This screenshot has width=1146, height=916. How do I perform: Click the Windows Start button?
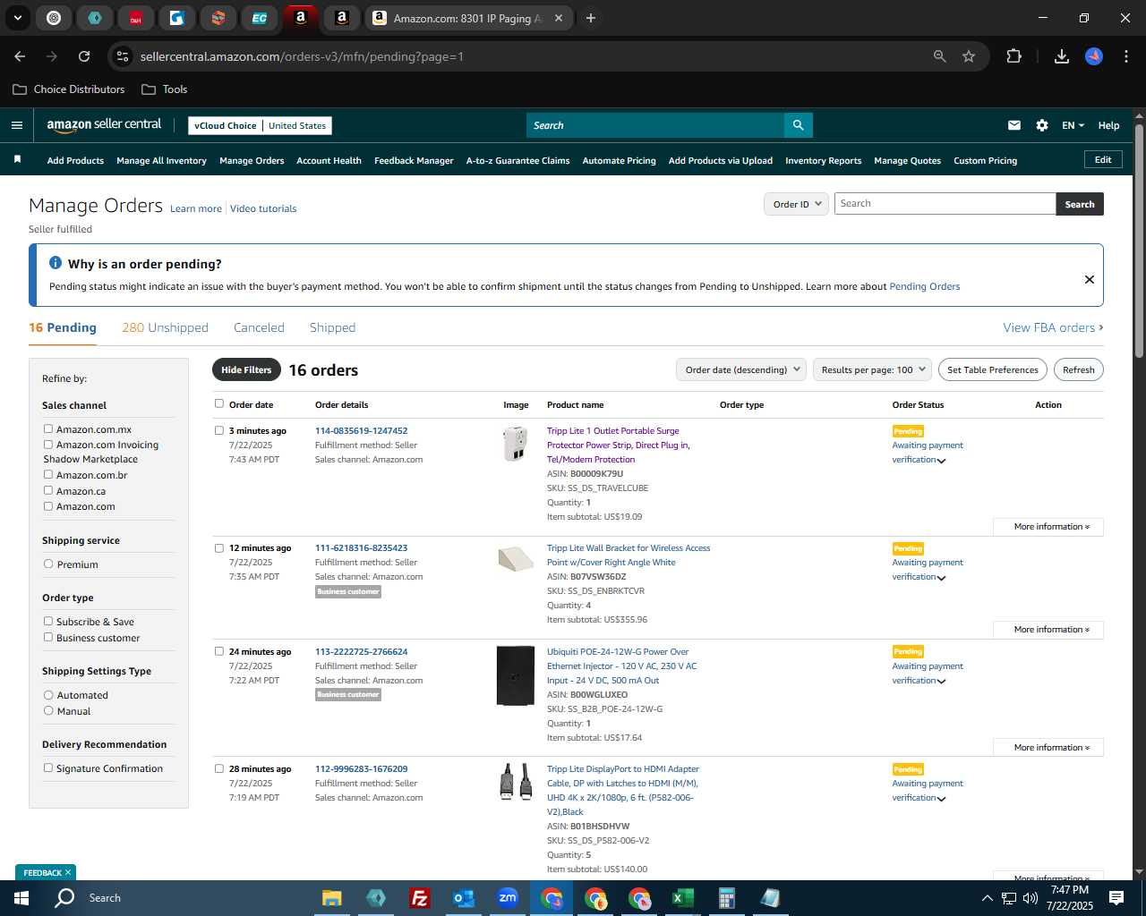pyautogui.click(x=21, y=898)
